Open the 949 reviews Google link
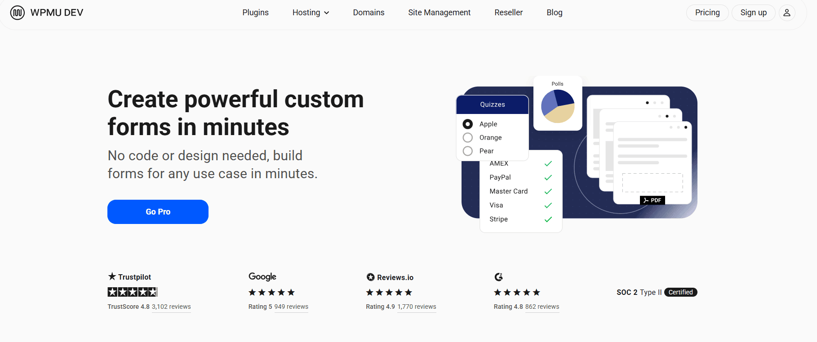 [291, 307]
